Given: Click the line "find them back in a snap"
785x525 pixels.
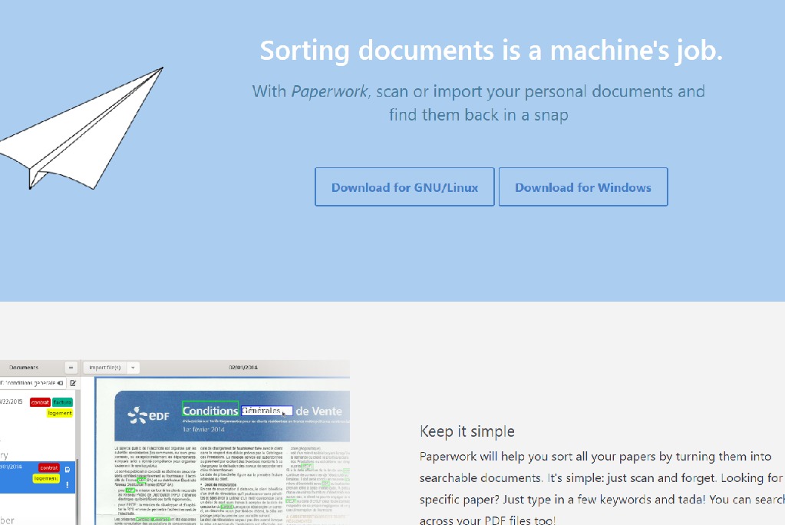Looking at the screenshot, I should 479,114.
